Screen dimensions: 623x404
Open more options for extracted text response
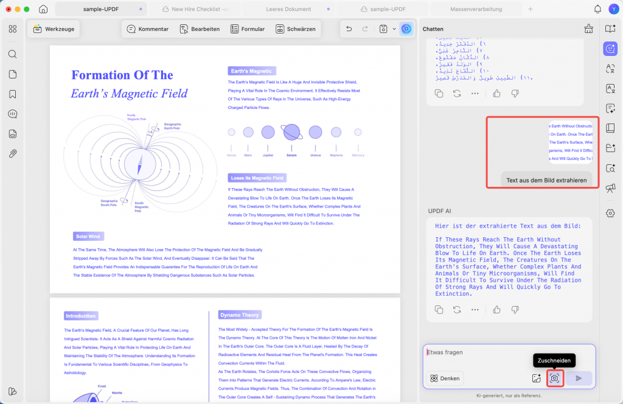[x=475, y=310]
